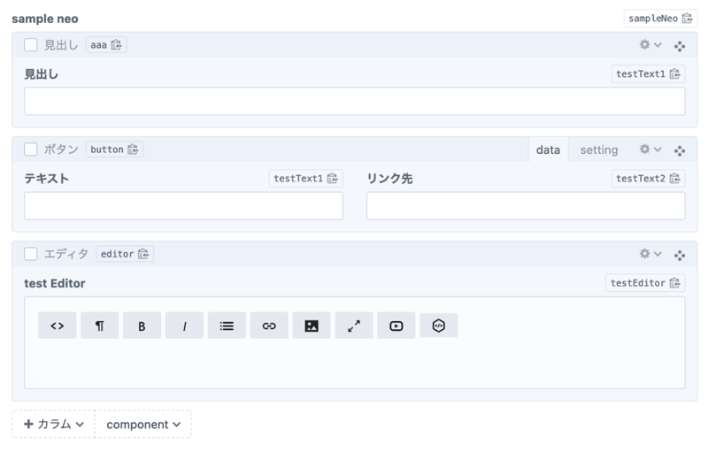Select the data tab in ボタン block
The image size is (708, 453).
pos(548,150)
